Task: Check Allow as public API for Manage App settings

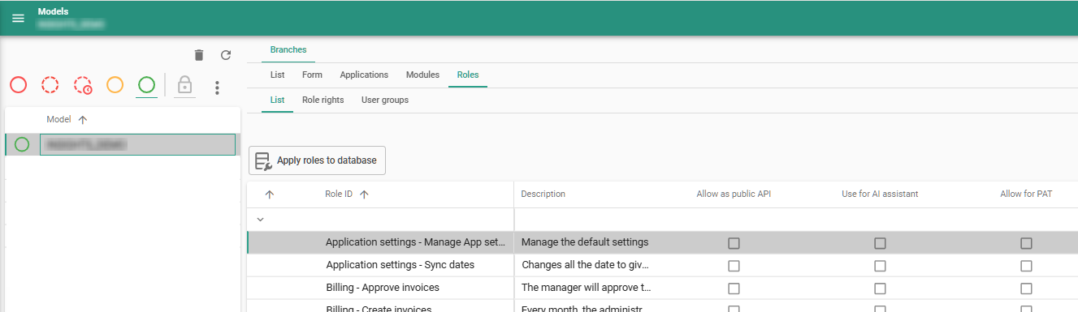Action: click(x=734, y=243)
